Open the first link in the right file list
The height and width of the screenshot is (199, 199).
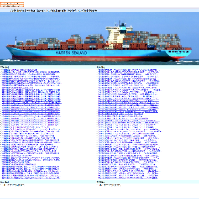128,70
